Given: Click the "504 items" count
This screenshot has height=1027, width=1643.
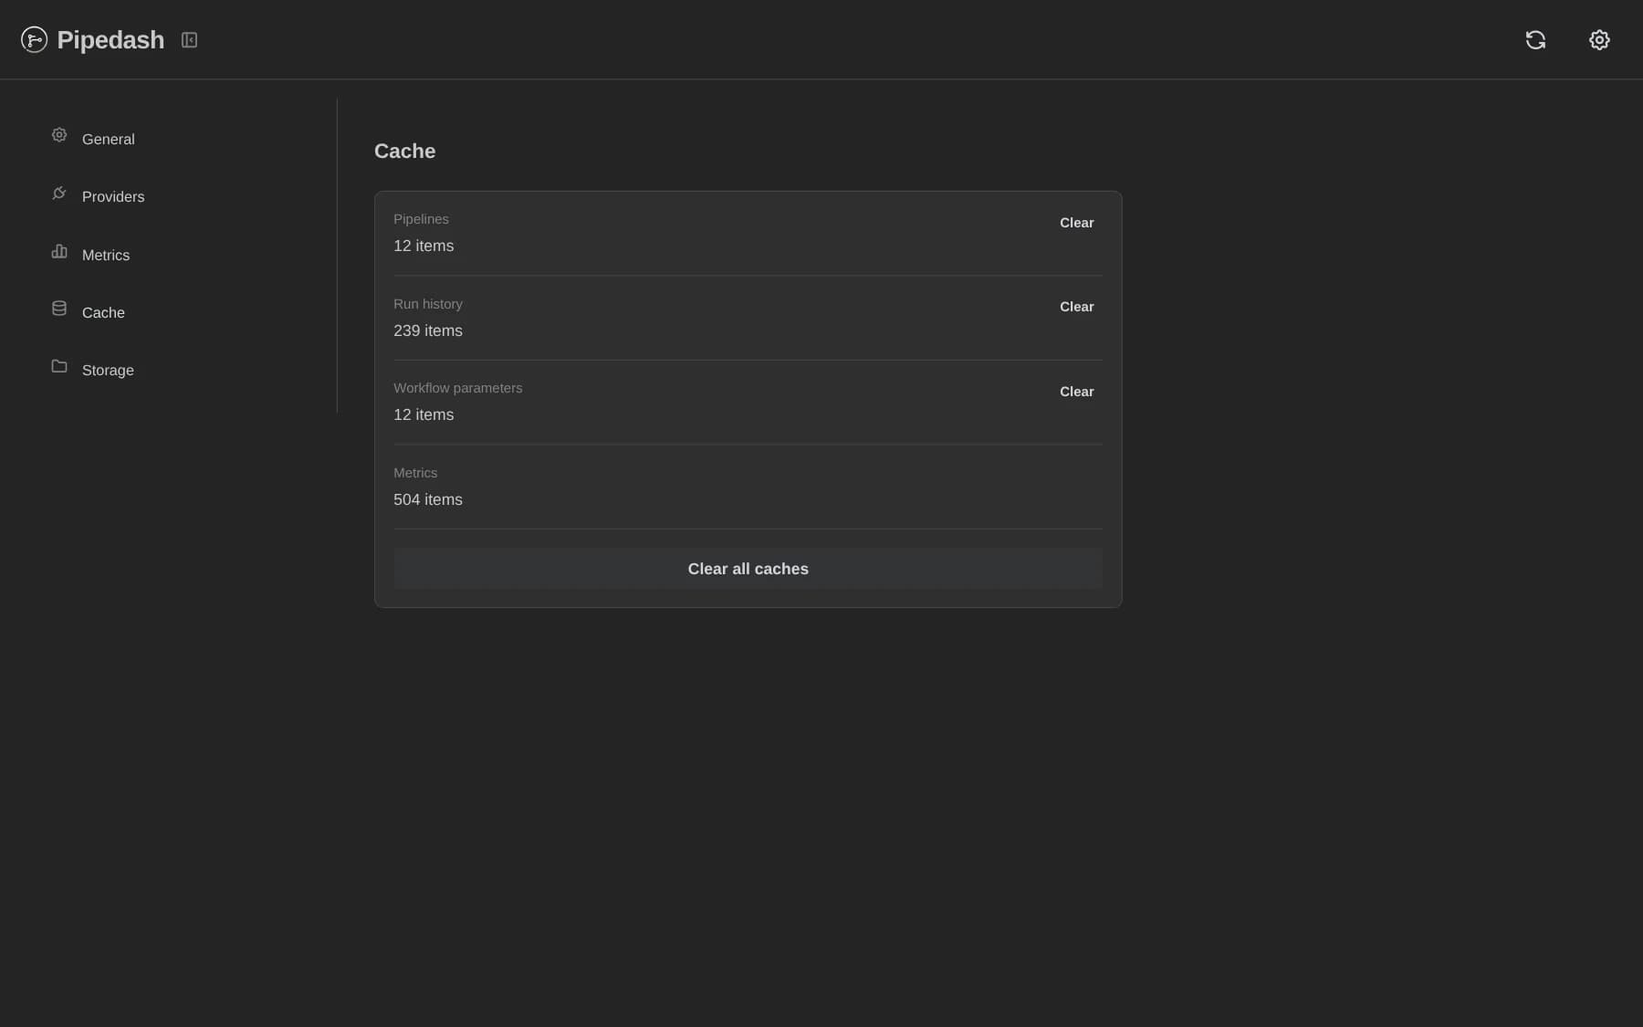Looking at the screenshot, I should (428, 499).
